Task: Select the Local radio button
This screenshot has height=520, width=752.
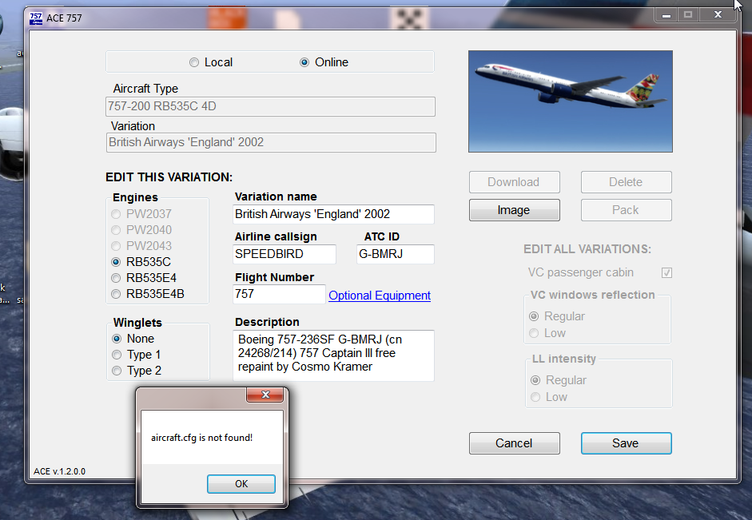Action: point(194,62)
